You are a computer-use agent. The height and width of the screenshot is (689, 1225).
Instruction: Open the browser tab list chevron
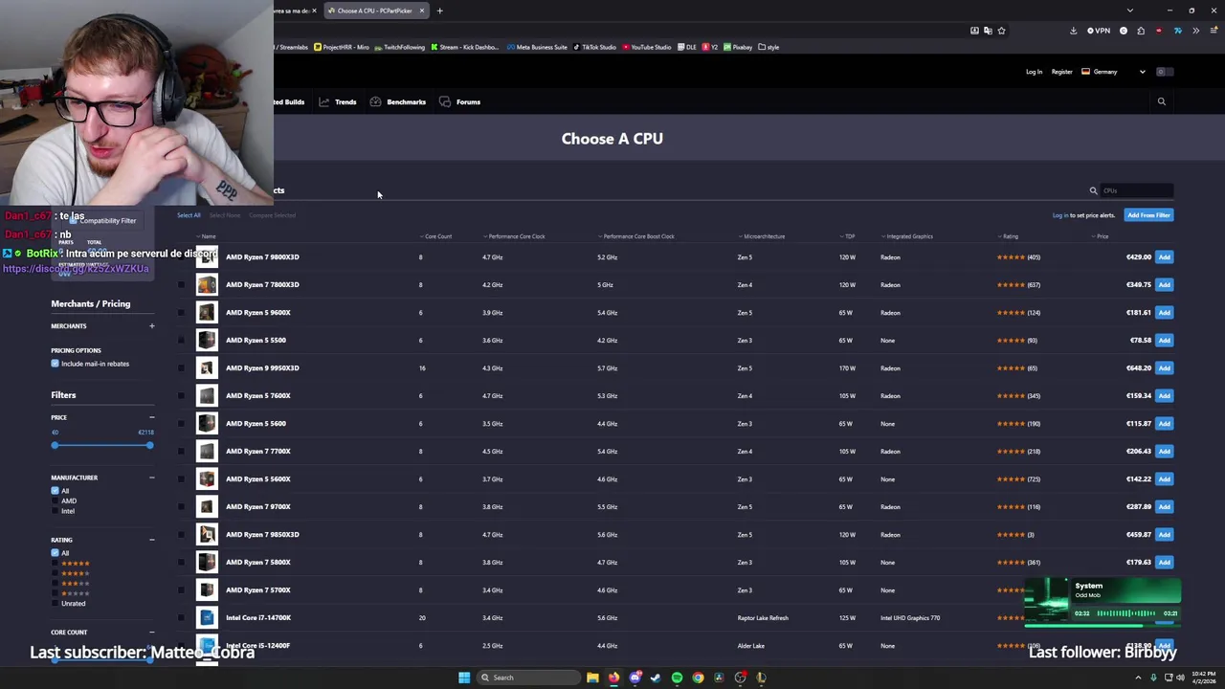pos(1129,11)
